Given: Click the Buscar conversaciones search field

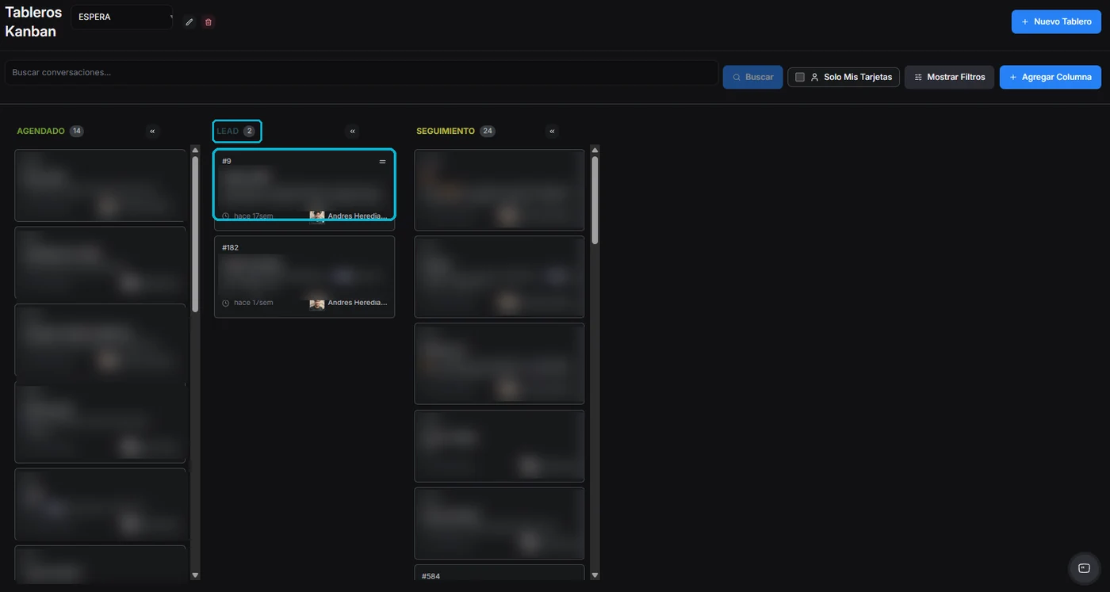Looking at the screenshot, I should click(x=362, y=73).
